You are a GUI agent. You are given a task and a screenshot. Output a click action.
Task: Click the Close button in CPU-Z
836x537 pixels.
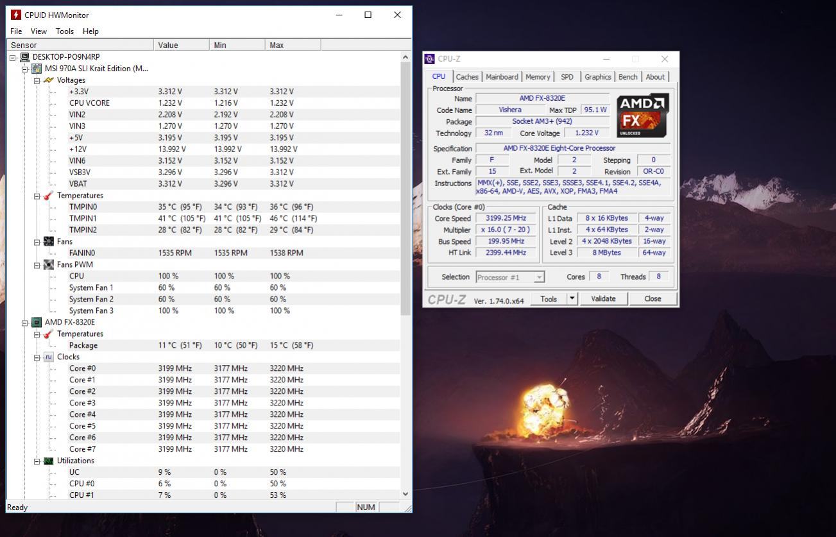pos(653,298)
